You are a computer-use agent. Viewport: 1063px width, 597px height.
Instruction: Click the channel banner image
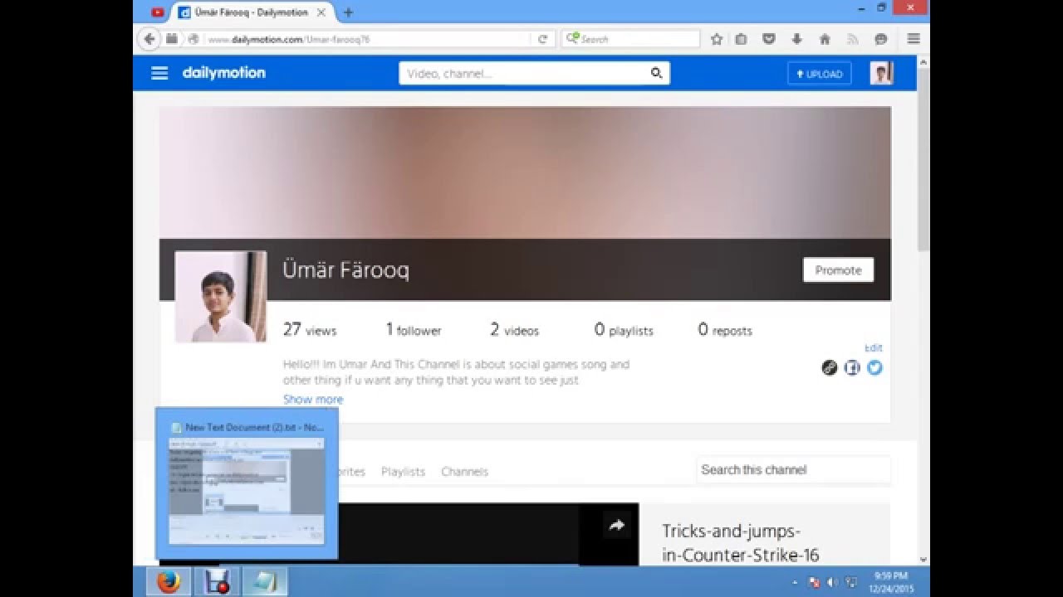click(525, 172)
